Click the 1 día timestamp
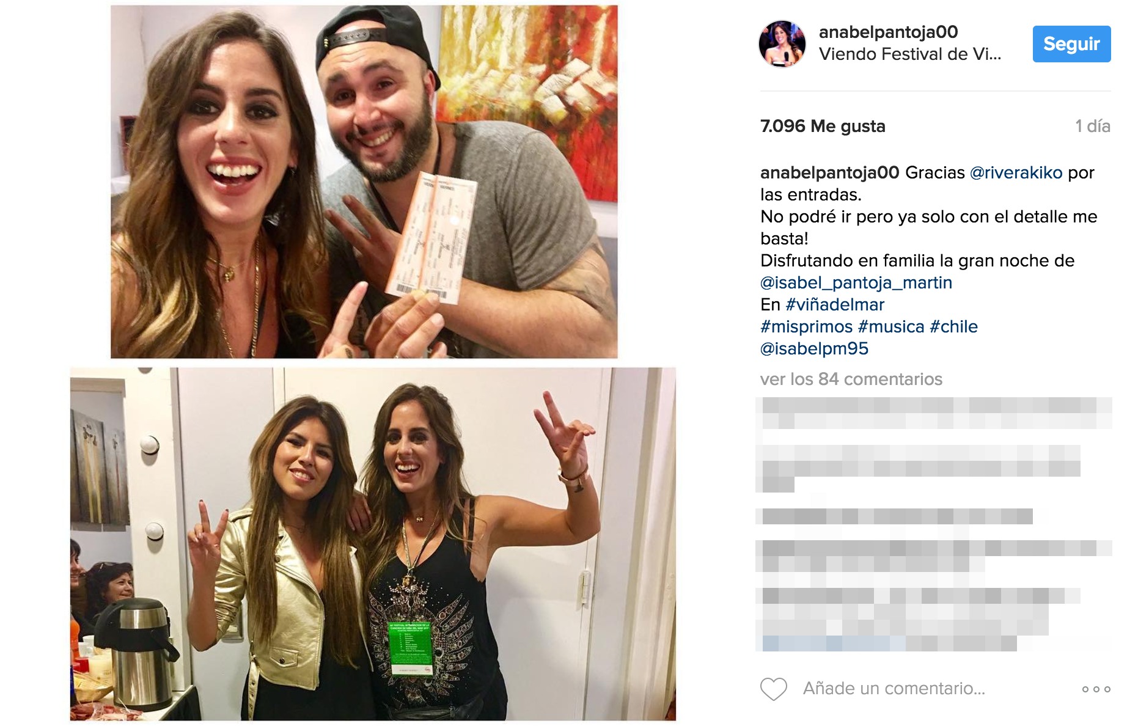Screen dimensions: 1138x726 (x=1092, y=127)
